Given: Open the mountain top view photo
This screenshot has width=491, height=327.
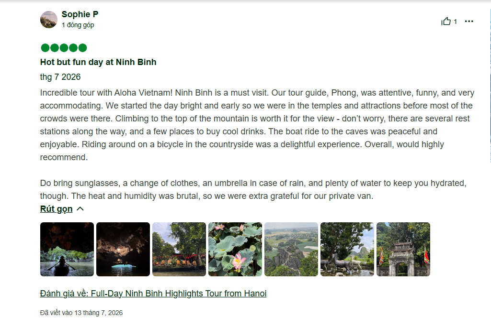Looking at the screenshot, I should pyautogui.click(x=291, y=249).
